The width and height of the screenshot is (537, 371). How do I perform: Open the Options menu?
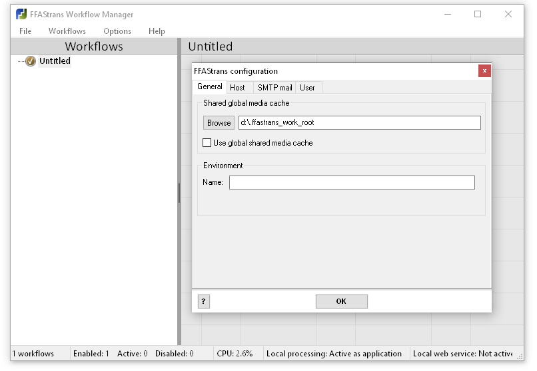pos(117,31)
